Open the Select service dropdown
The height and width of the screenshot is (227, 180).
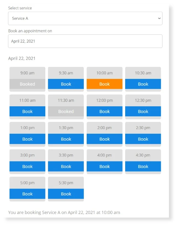85,18
